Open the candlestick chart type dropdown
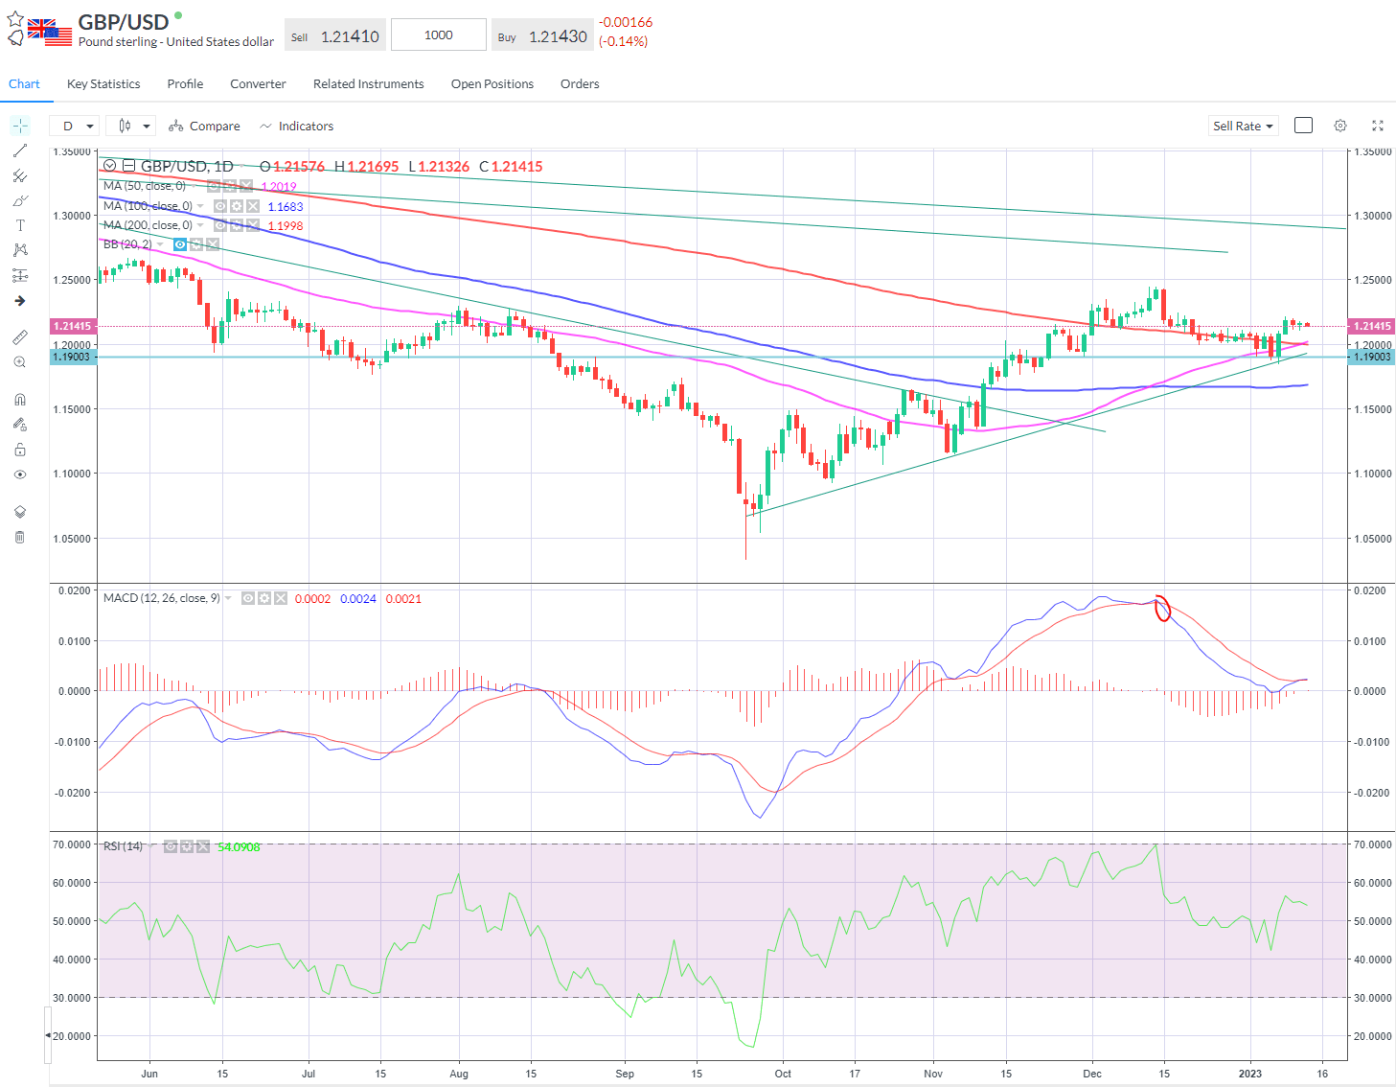This screenshot has height=1087, width=1396. coord(133,126)
